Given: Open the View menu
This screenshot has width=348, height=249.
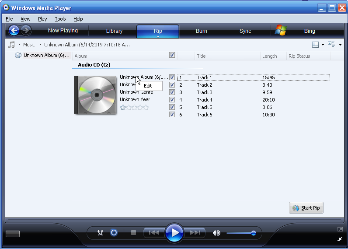Looking at the screenshot, I should [25, 19].
